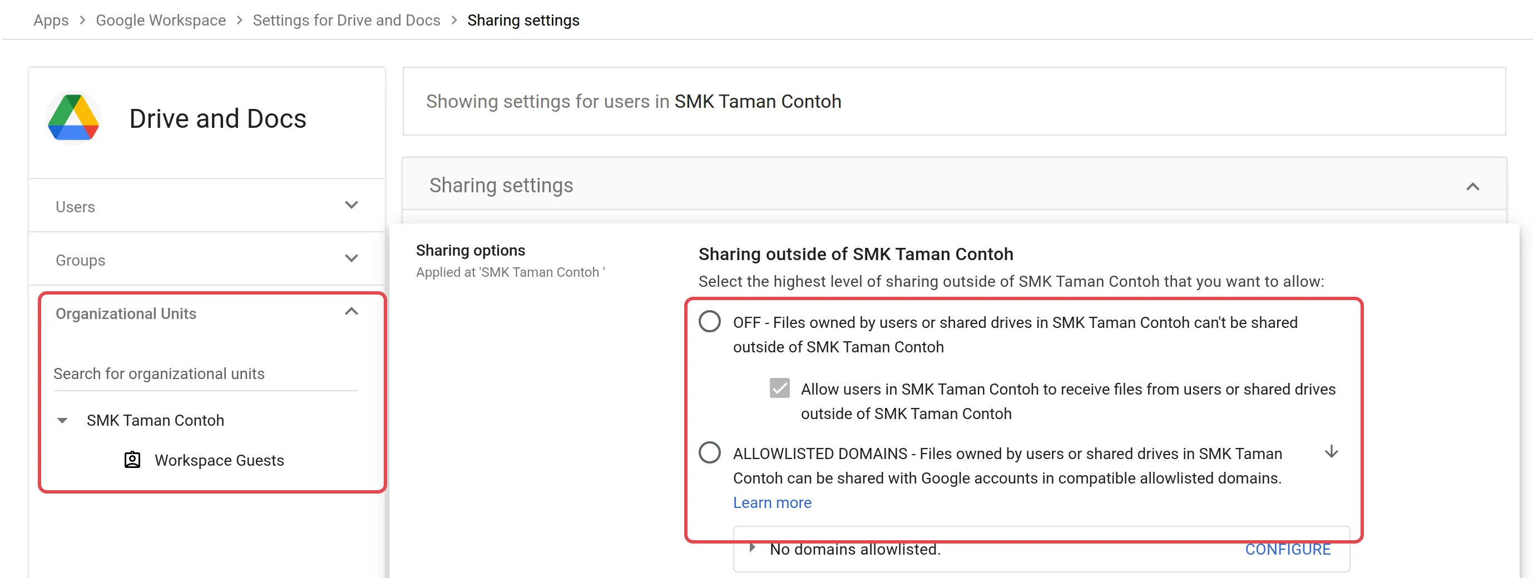The height and width of the screenshot is (578, 1533).
Task: Select the ALLOWLISTED DOMAINS radio button
Action: click(x=709, y=452)
